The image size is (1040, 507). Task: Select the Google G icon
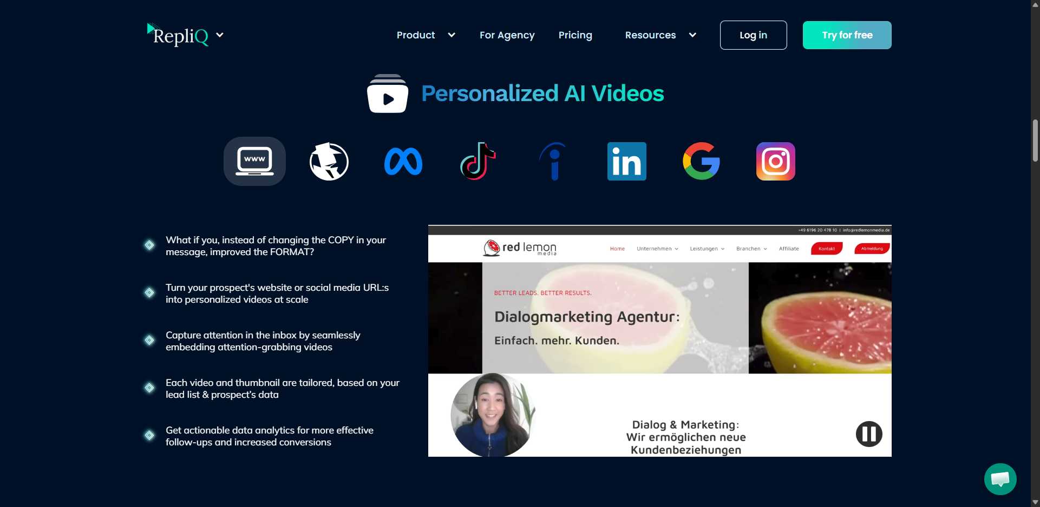[x=701, y=161]
